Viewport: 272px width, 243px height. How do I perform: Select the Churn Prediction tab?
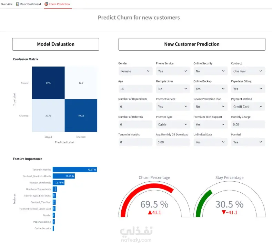pyautogui.click(x=57, y=4)
